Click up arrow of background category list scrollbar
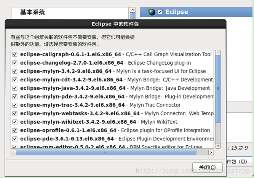Image resolution: width=254 pixels, height=178 pixels. pyautogui.click(x=133, y=10)
